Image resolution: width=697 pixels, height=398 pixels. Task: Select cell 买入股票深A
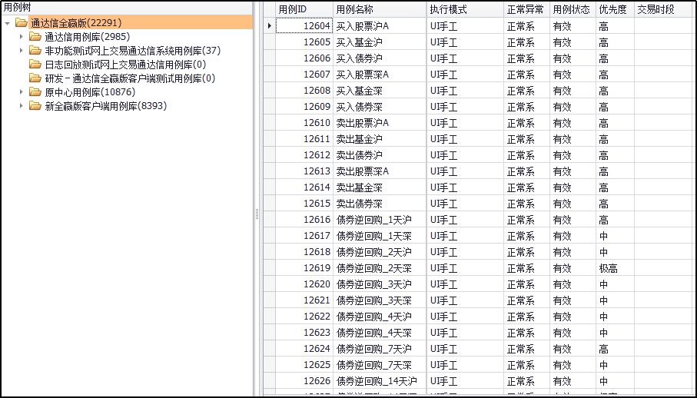coord(380,75)
